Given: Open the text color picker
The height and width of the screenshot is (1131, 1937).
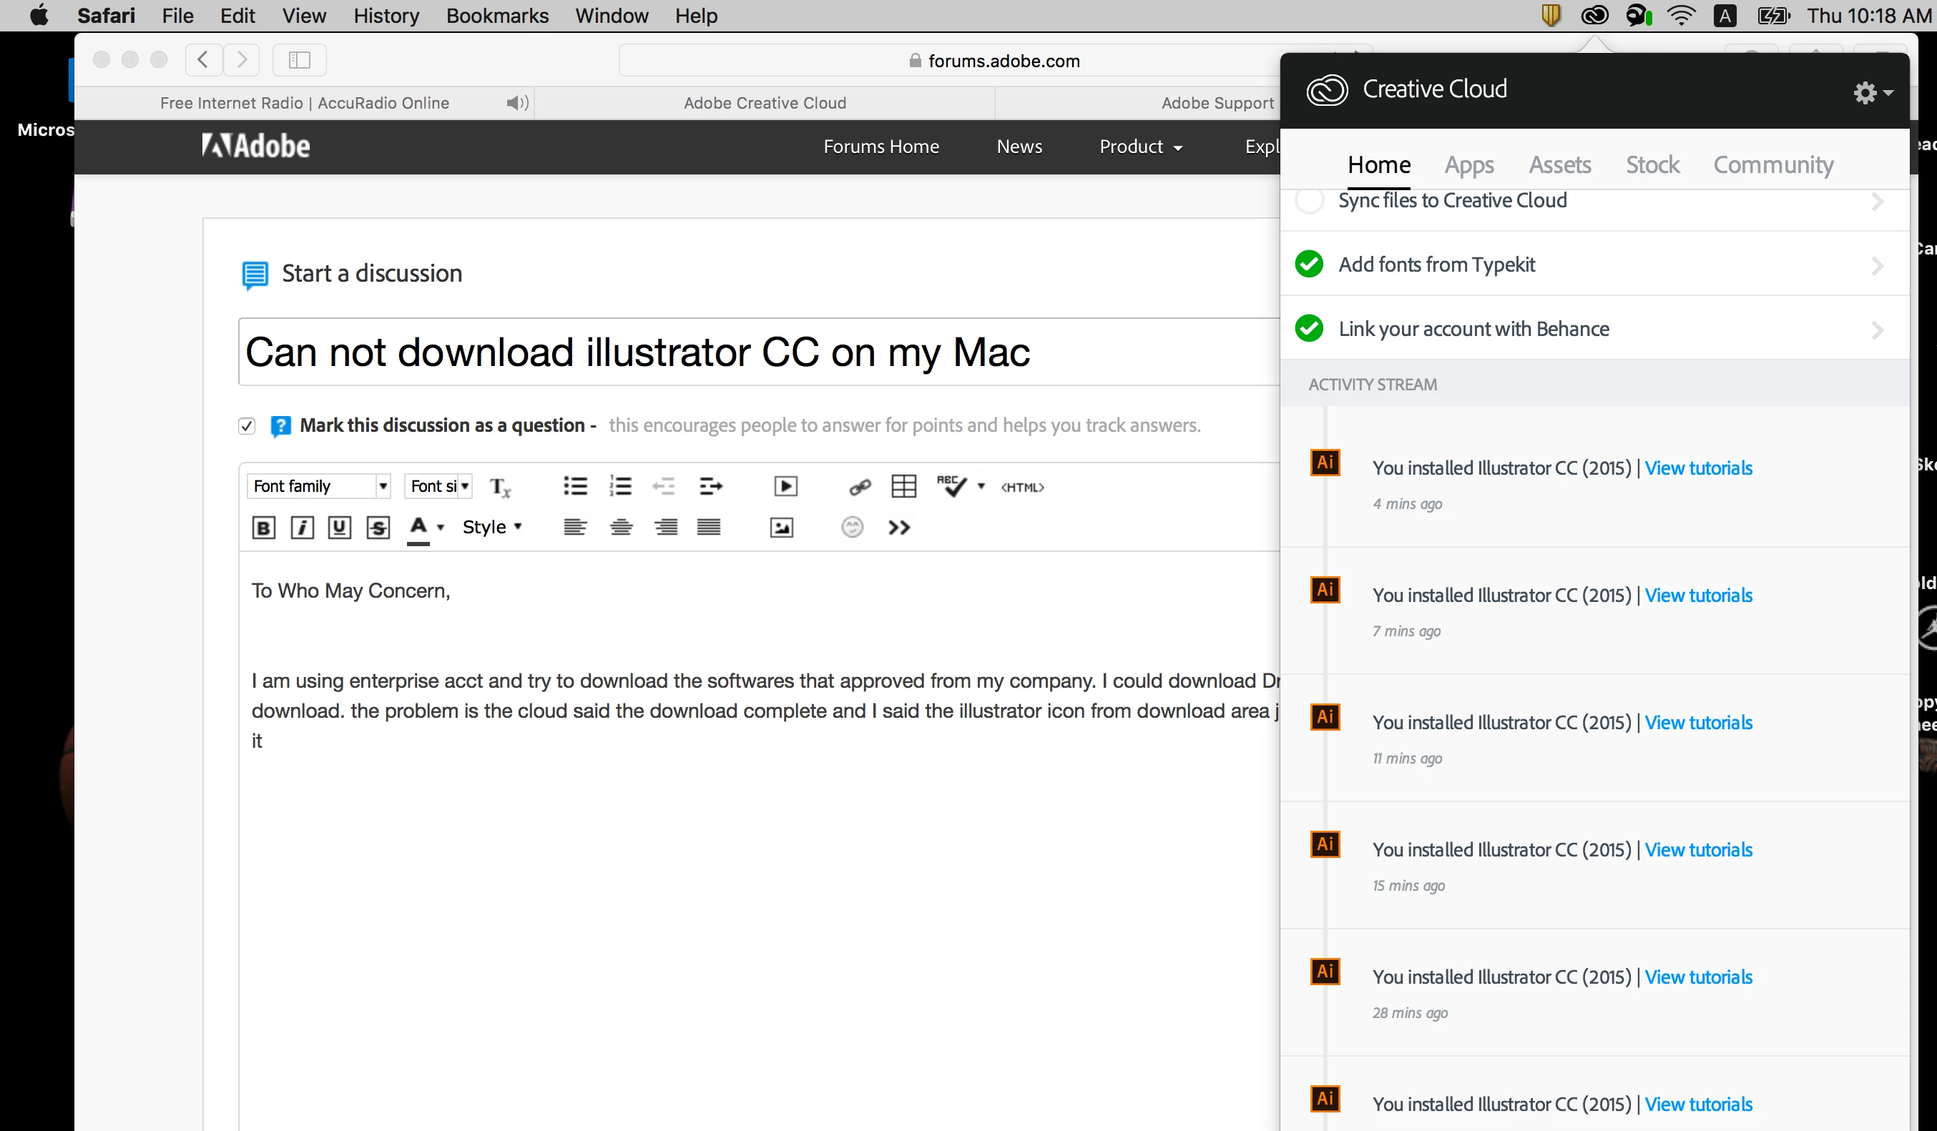Looking at the screenshot, I should (418, 528).
